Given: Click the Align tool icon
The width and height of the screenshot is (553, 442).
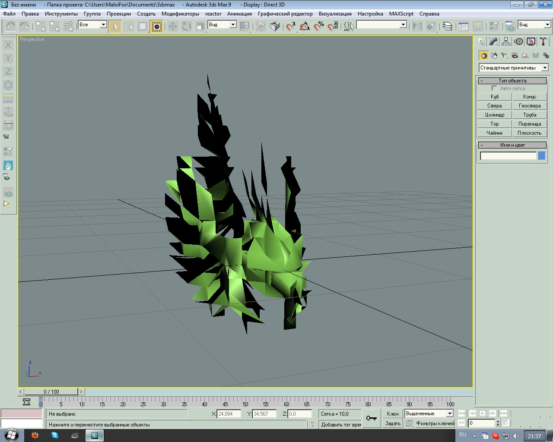Looking at the screenshot, I should (431, 26).
